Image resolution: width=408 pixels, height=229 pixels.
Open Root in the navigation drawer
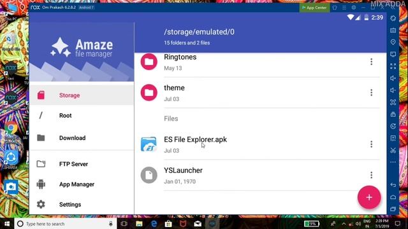click(x=82, y=116)
